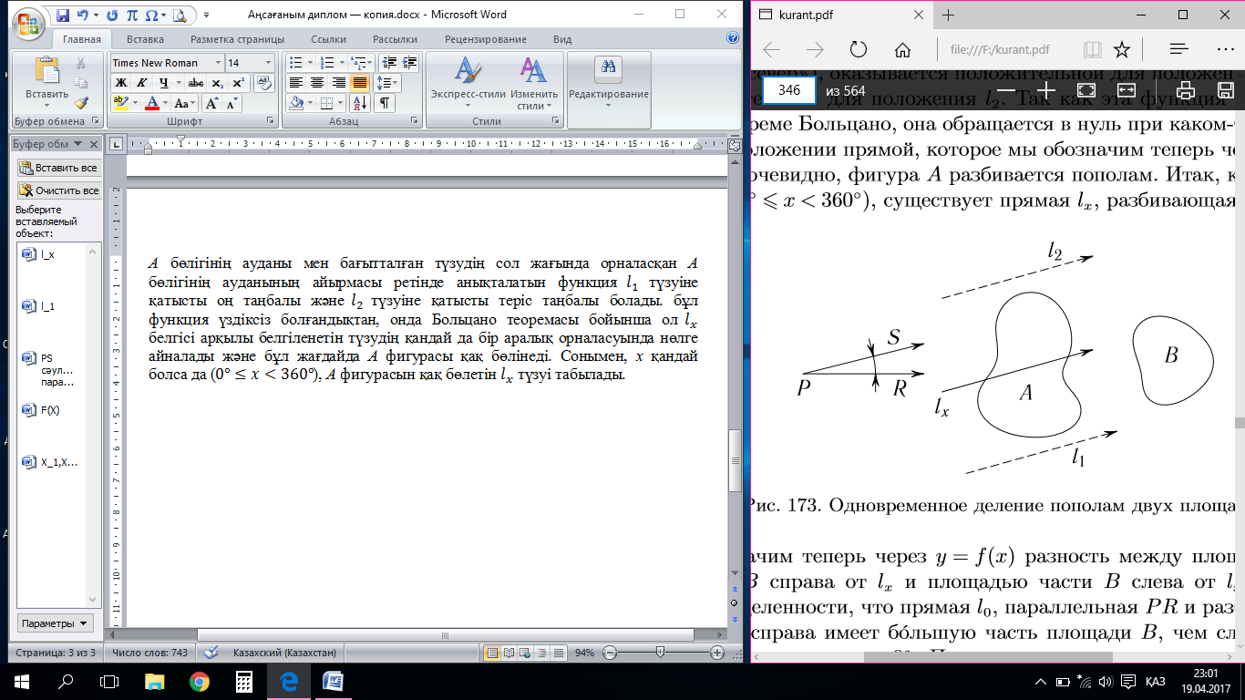Open the Calculator from taskbar
The image size is (1245, 700).
point(243,680)
